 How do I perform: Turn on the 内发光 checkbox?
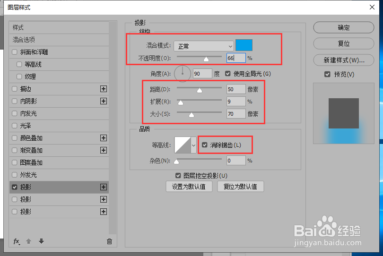[x=14, y=113]
